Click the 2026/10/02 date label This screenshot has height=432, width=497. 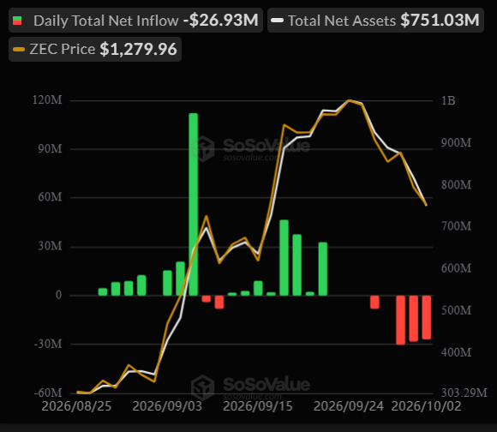(427, 406)
